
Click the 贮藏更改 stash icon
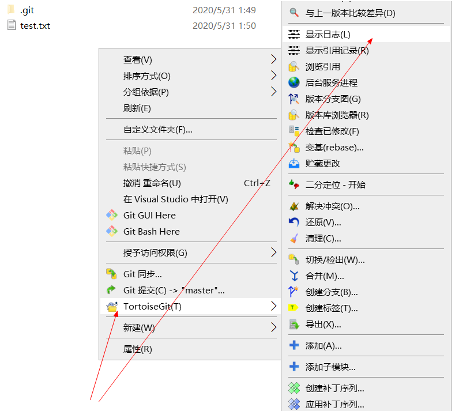(x=294, y=163)
